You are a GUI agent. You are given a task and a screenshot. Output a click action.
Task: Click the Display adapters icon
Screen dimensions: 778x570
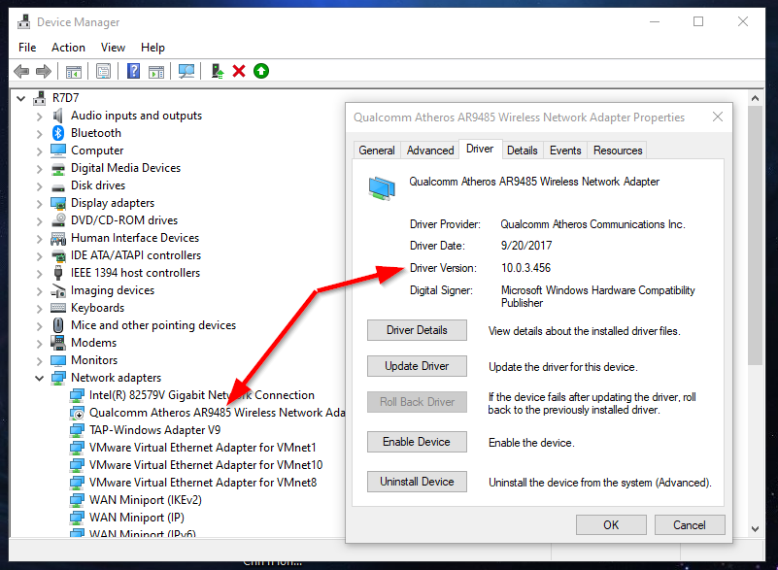pos(58,203)
